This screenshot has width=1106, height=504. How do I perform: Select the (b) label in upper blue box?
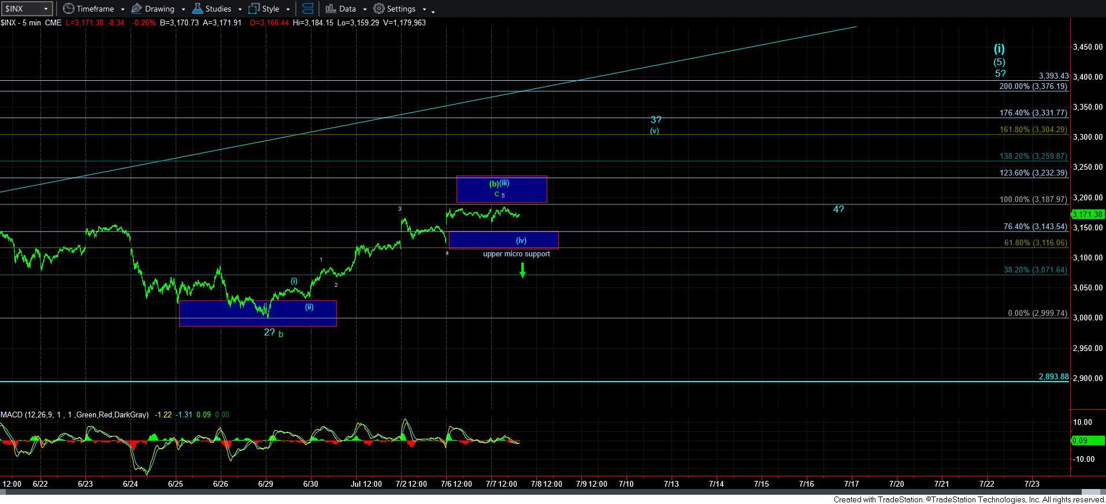pyautogui.click(x=494, y=184)
